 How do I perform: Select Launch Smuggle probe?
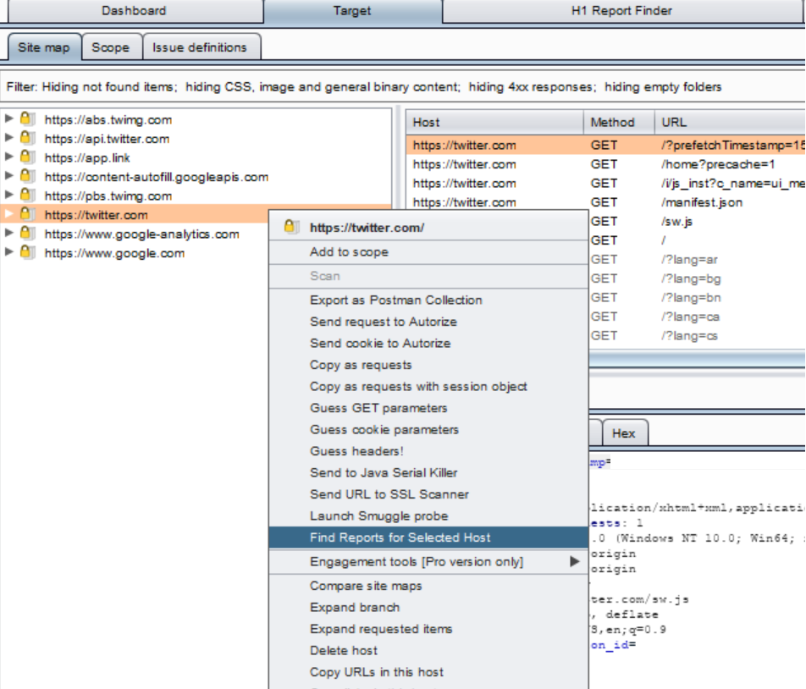point(428,515)
